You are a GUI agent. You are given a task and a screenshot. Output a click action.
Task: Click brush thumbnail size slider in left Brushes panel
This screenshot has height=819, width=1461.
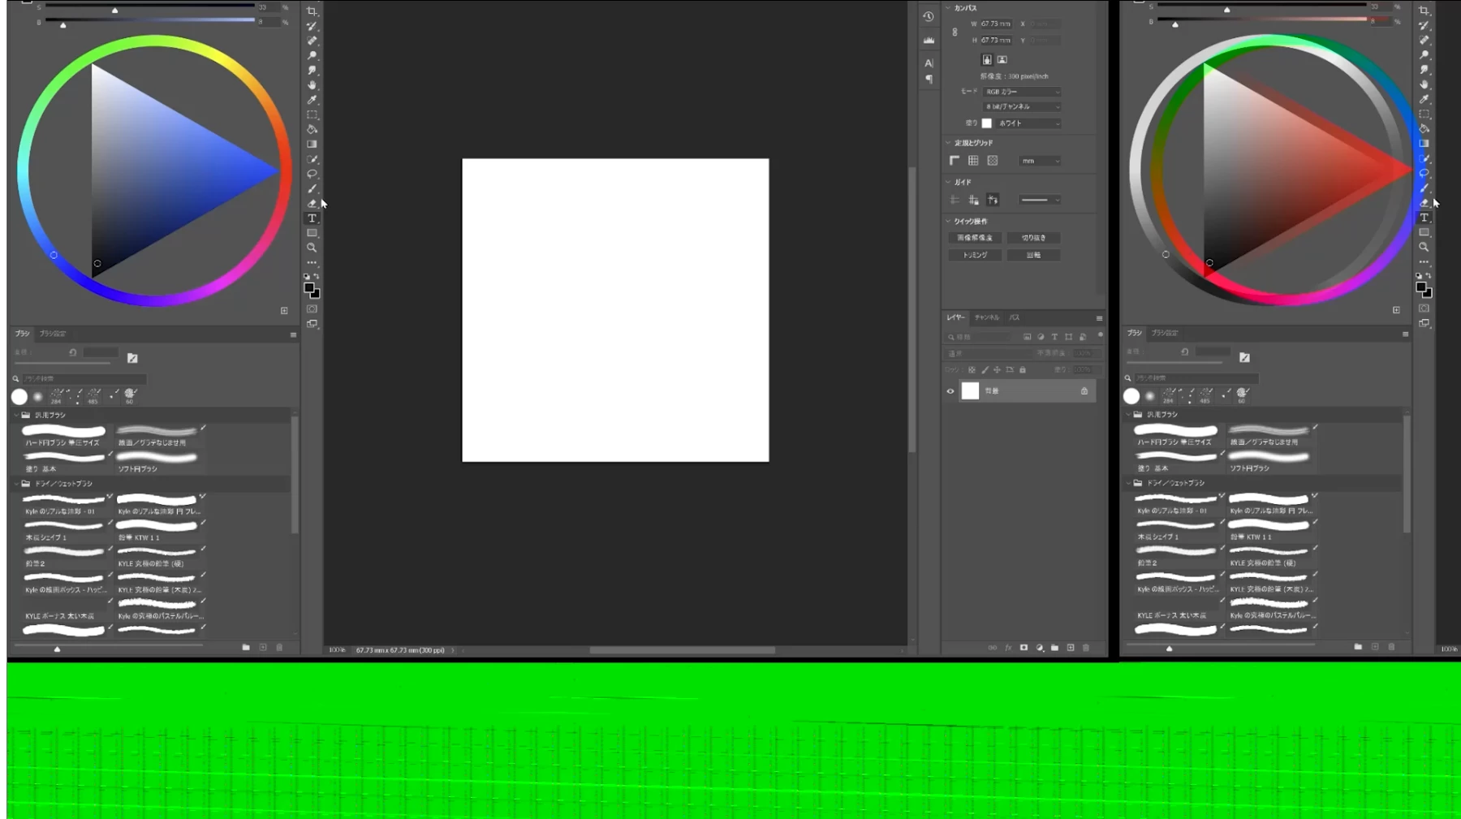(109, 648)
